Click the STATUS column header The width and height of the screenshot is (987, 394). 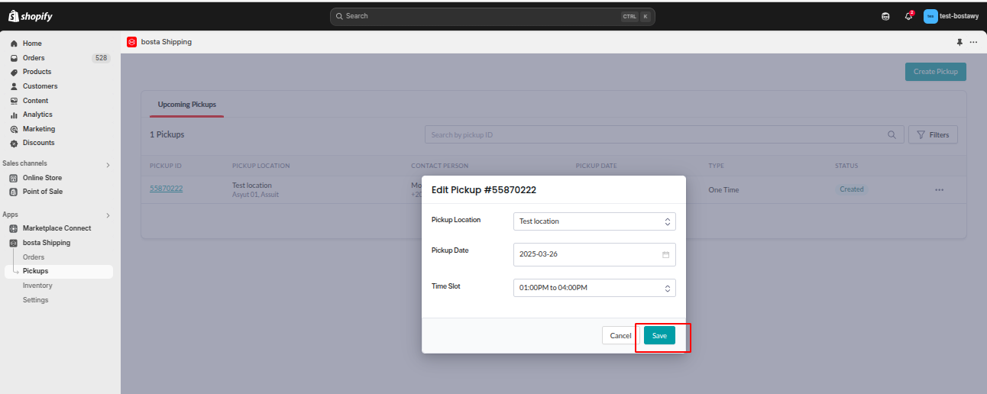click(846, 166)
